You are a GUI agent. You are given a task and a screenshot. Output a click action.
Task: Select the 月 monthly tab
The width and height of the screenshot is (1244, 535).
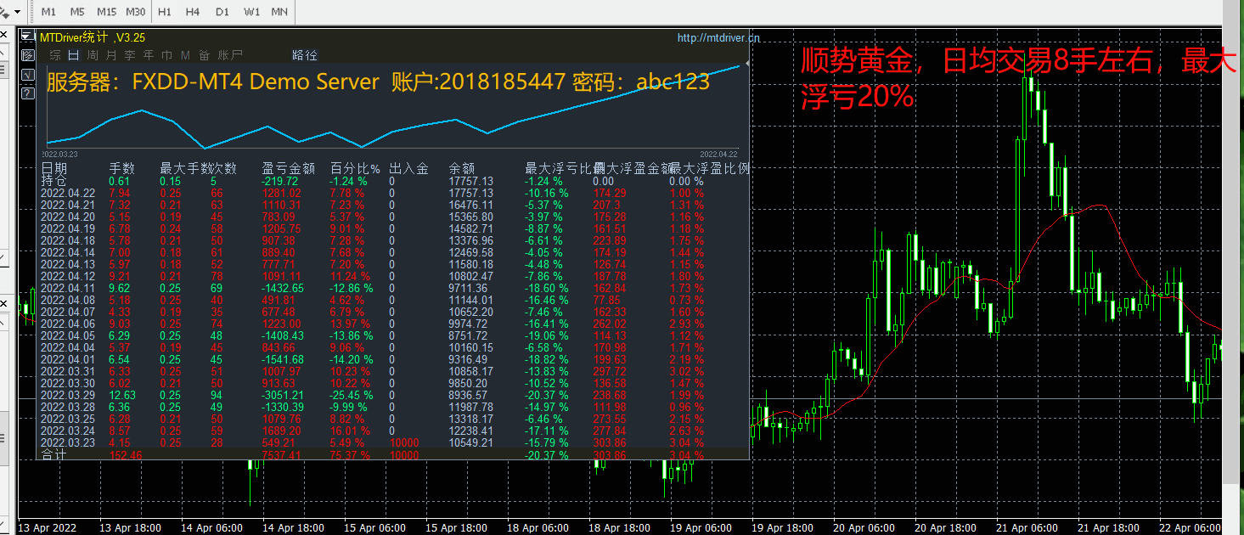coord(111,55)
